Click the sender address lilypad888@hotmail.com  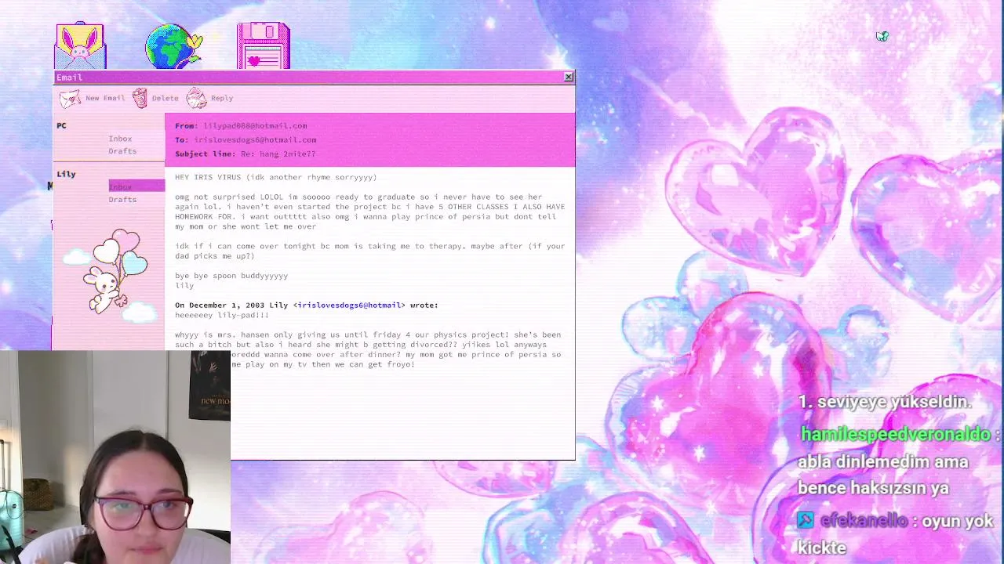255,125
